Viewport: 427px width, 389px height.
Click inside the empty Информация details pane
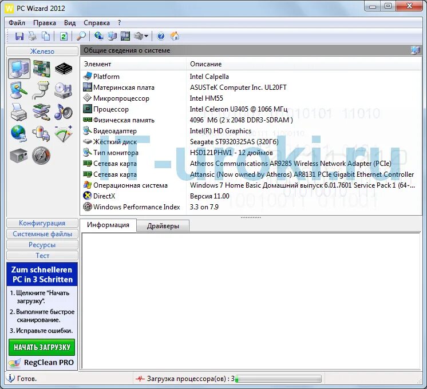coord(251,301)
